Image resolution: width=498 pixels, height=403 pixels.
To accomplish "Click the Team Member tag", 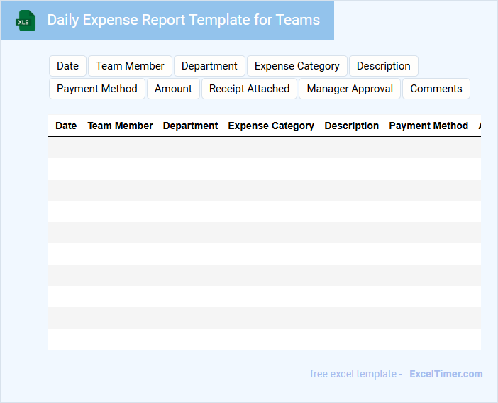I will 130,66.
